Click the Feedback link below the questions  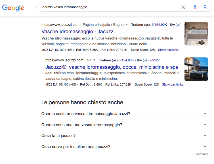201,154
